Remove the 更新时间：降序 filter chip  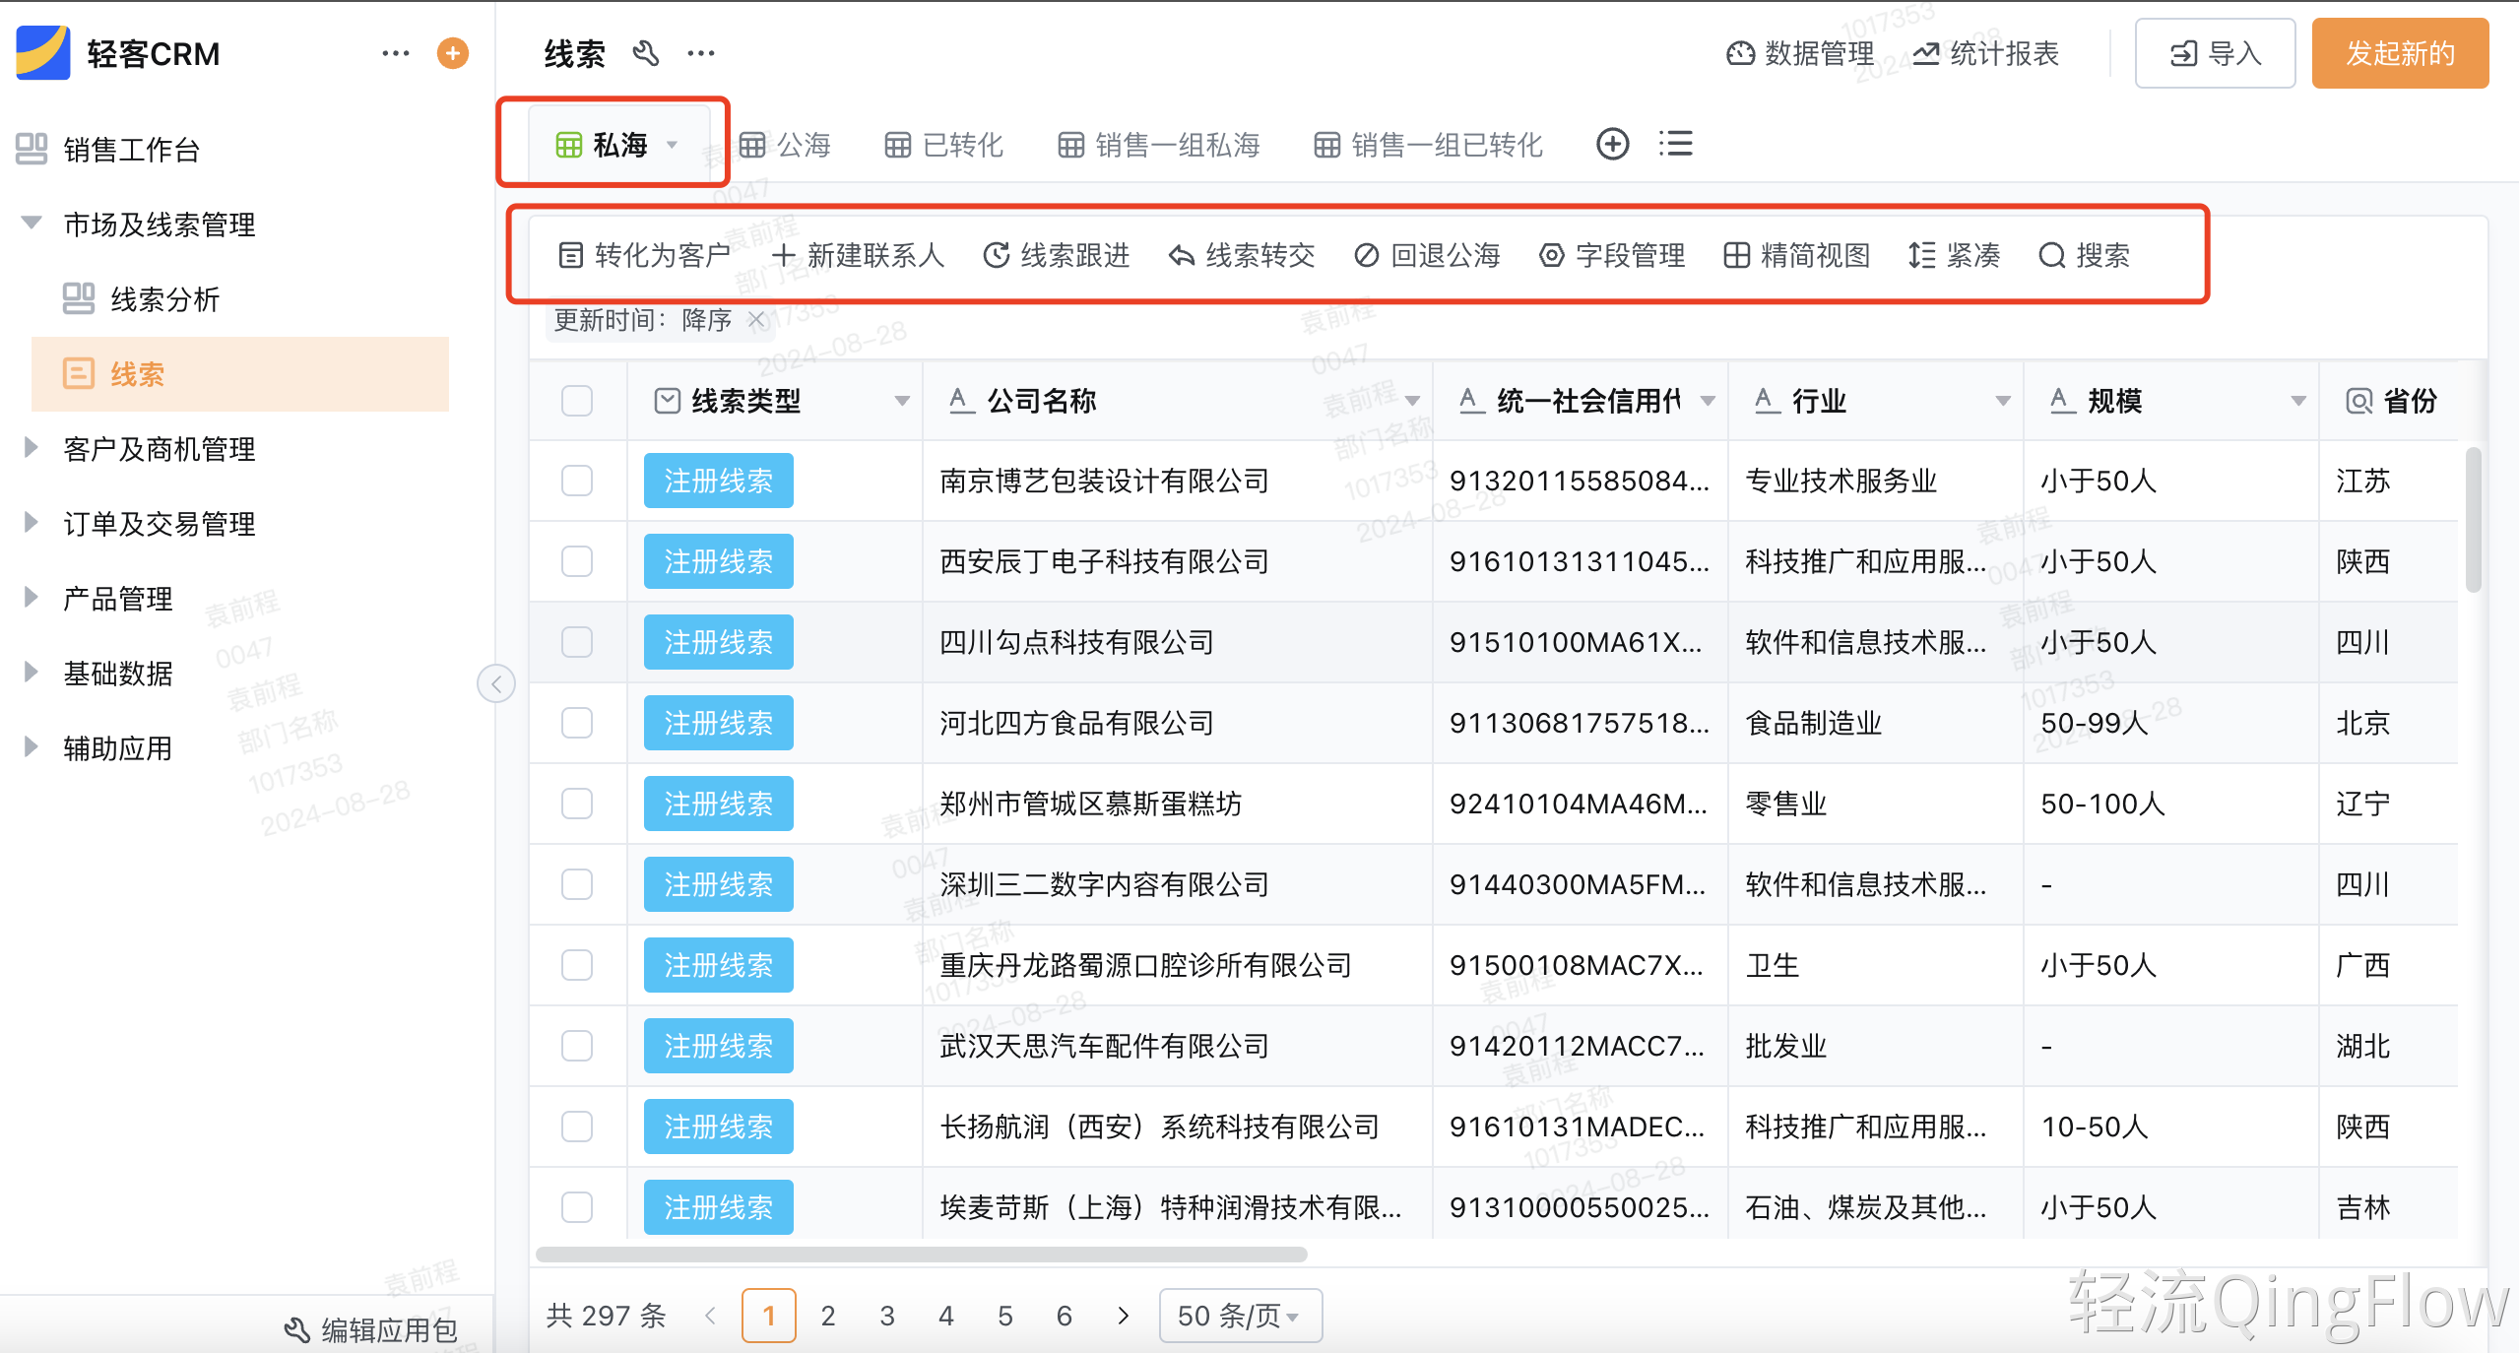tap(756, 320)
